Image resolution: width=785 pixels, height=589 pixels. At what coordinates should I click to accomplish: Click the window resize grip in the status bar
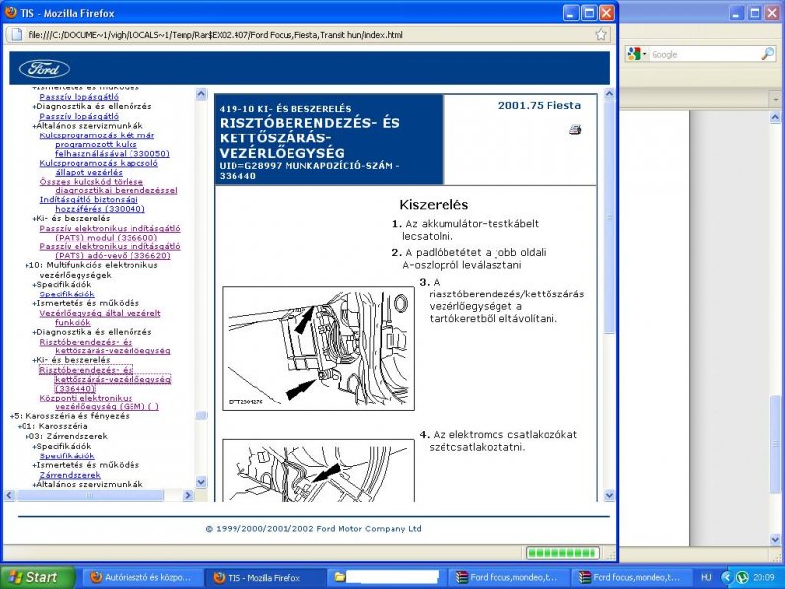(x=610, y=554)
